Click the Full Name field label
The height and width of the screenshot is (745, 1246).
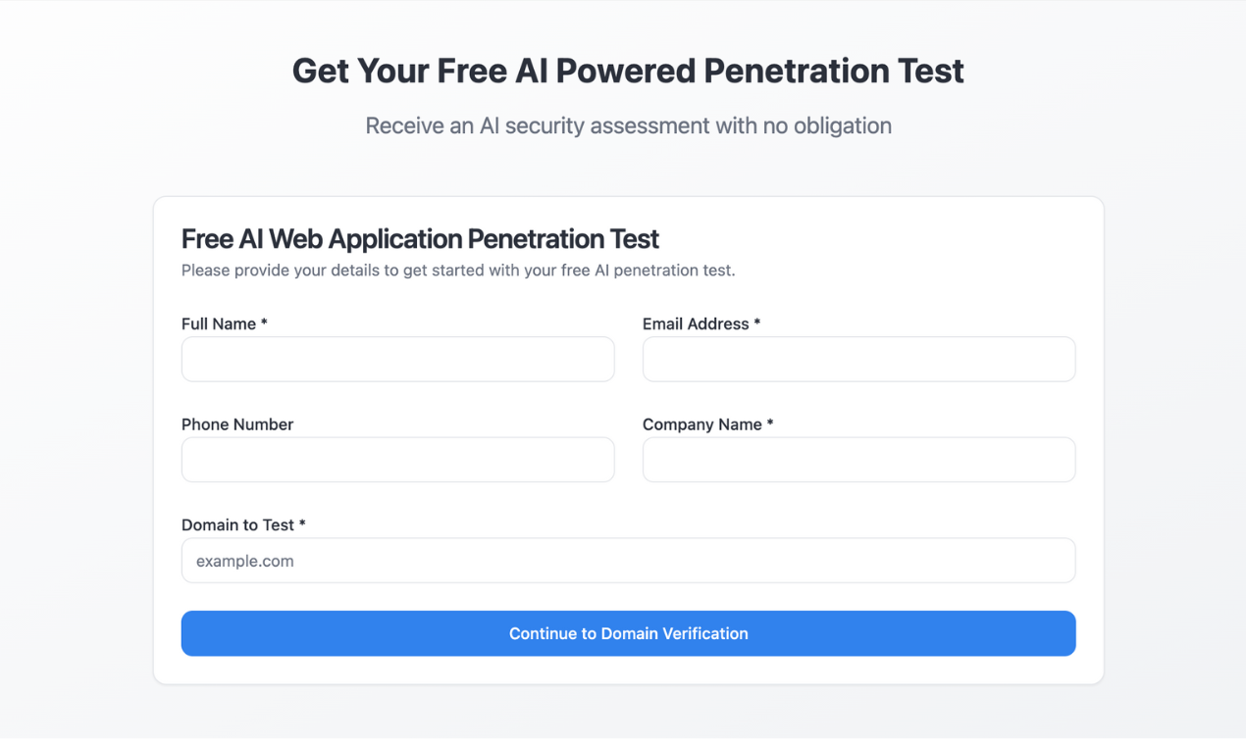click(x=219, y=324)
